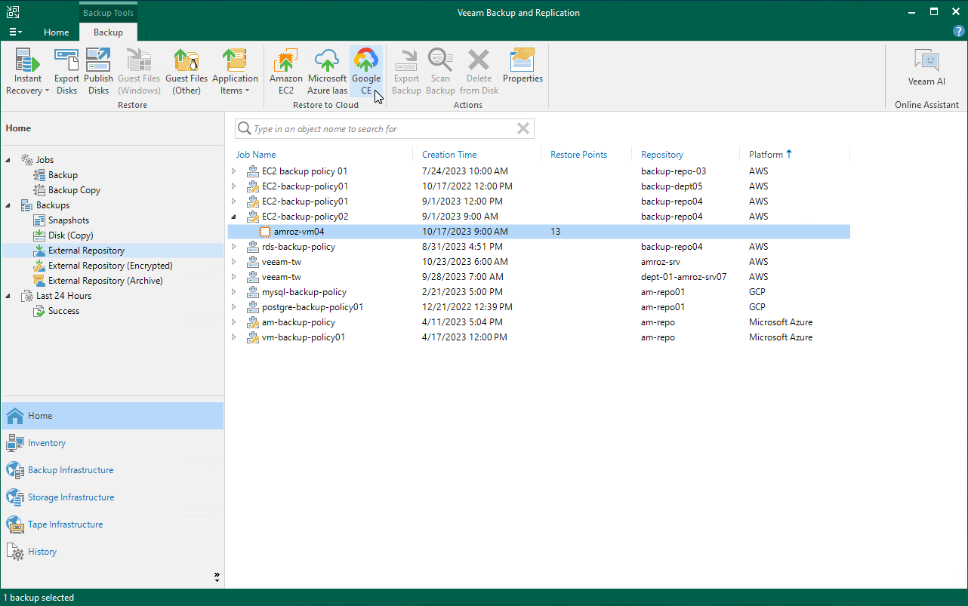Open the help question mark icon
This screenshot has height=606, width=968.
959,32
